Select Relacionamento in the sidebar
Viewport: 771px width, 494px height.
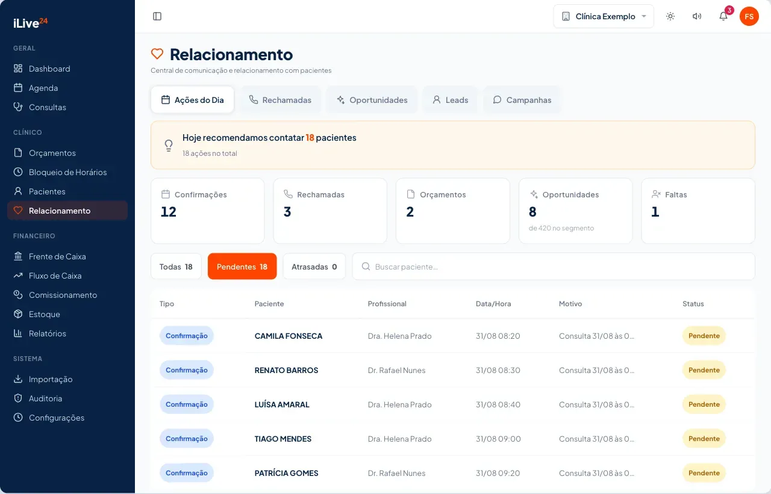click(x=67, y=211)
